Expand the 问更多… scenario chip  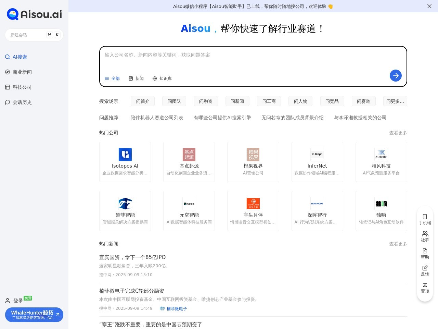pos(395,101)
